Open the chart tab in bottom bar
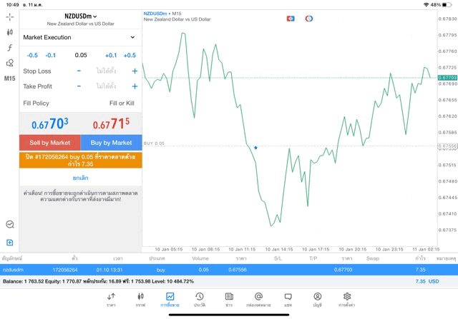The image size is (458, 319). (140, 300)
